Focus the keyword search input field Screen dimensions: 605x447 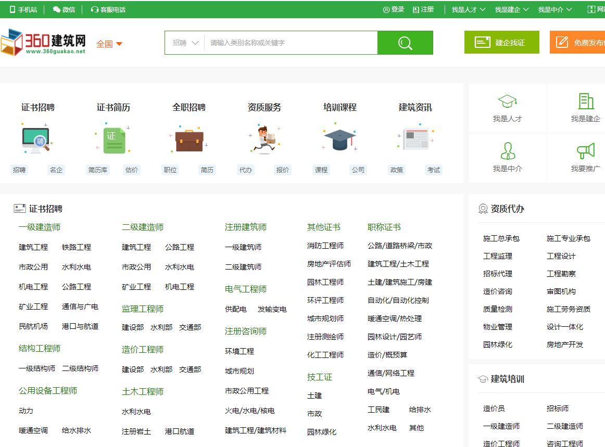click(x=291, y=43)
